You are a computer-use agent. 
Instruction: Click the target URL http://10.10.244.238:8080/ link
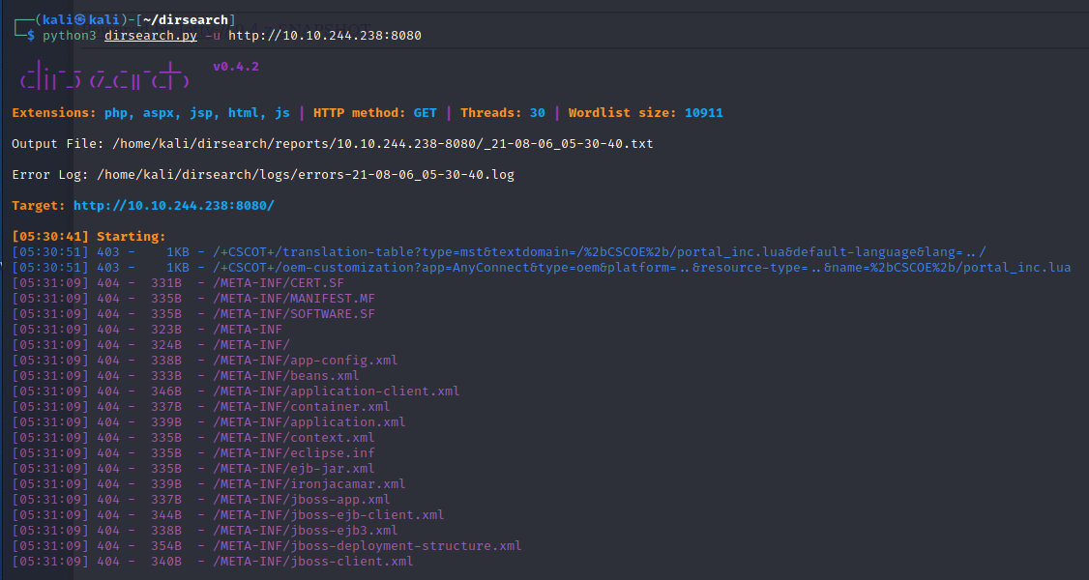coord(174,206)
